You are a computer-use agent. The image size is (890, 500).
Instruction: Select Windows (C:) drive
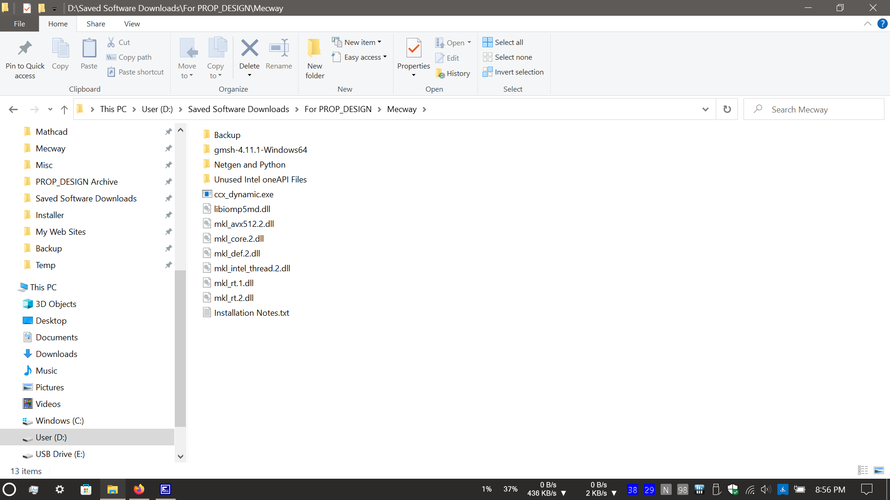point(59,420)
